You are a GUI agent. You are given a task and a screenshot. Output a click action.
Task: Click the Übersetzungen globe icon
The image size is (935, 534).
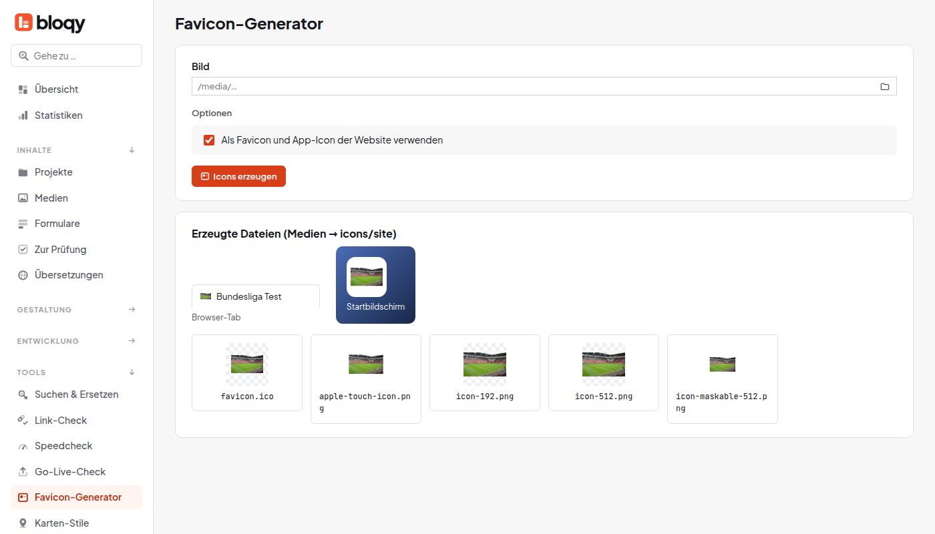[x=23, y=275]
